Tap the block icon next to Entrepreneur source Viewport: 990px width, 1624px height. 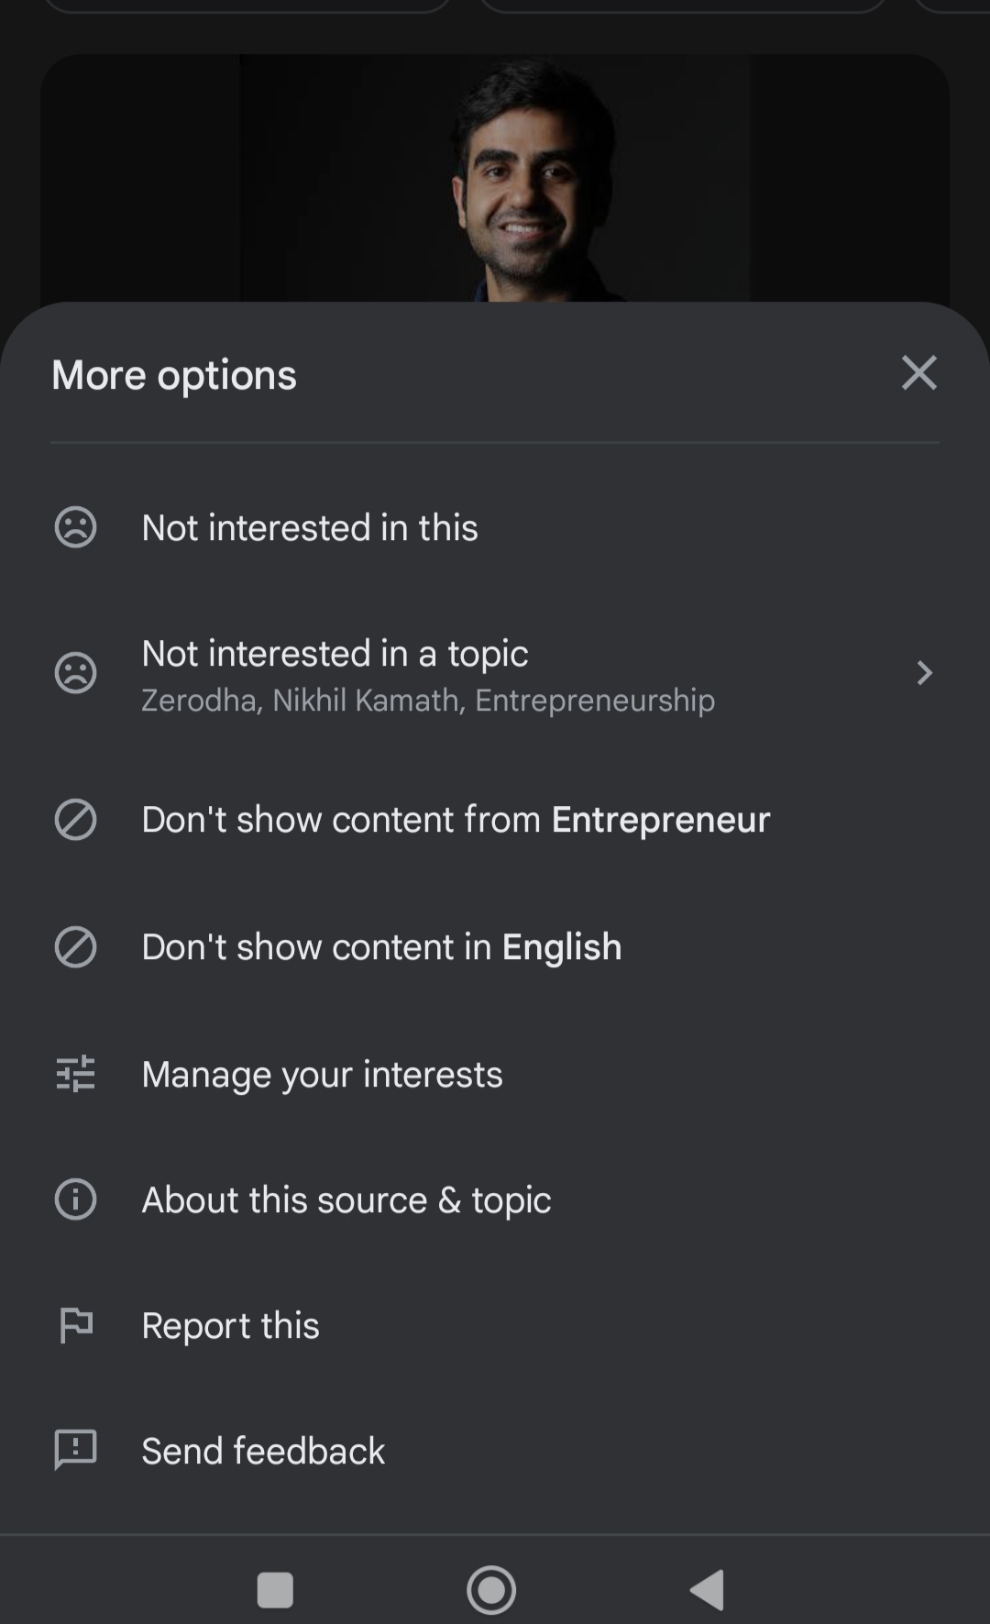[x=75, y=819]
